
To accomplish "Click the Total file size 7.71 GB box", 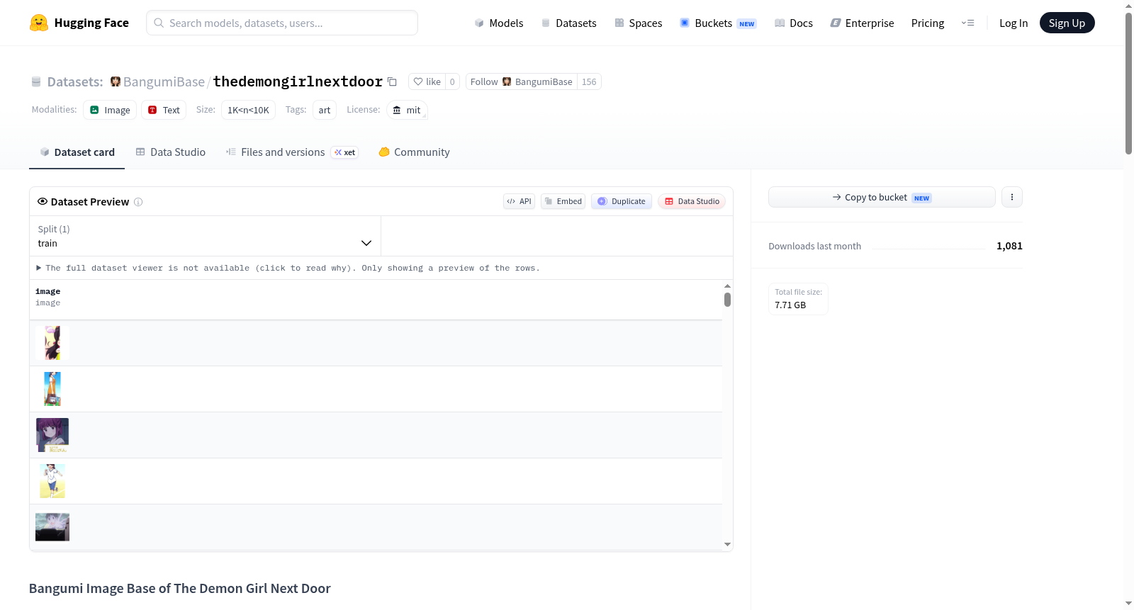I will coord(798,298).
